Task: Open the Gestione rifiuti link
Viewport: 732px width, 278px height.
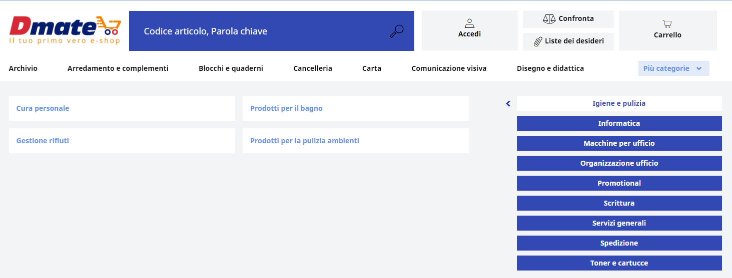Action: pos(43,141)
